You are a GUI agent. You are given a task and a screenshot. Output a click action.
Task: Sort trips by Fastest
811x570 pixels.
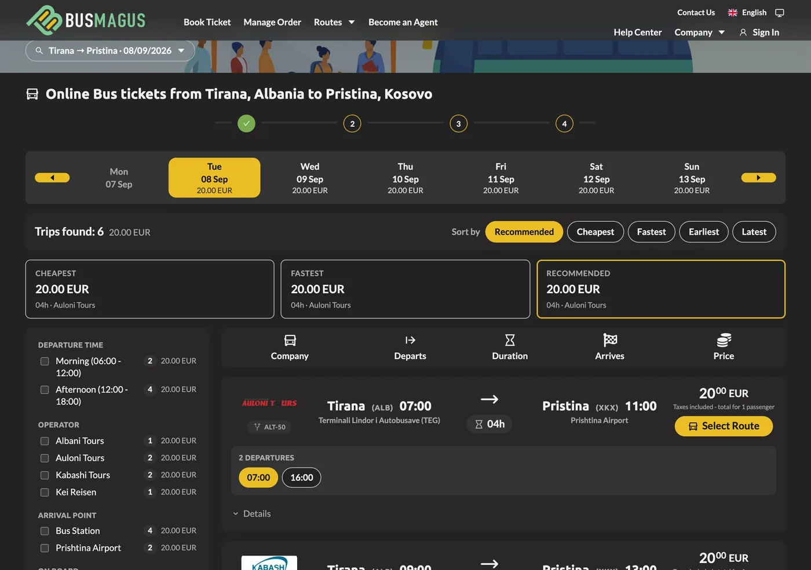click(x=652, y=232)
